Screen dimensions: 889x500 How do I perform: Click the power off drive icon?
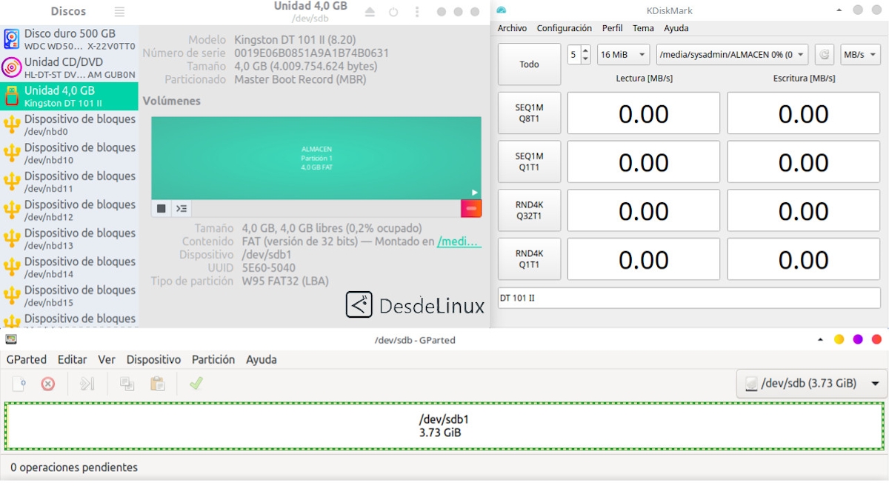pos(393,12)
